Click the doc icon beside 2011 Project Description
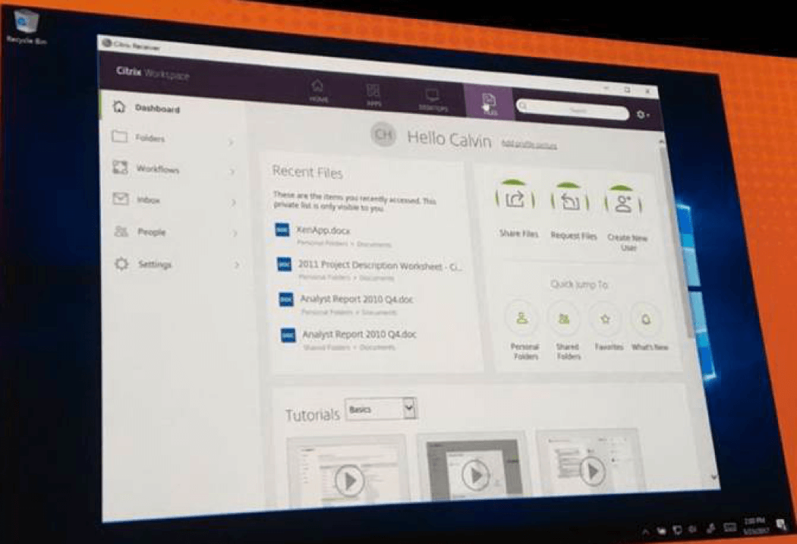 pos(284,264)
